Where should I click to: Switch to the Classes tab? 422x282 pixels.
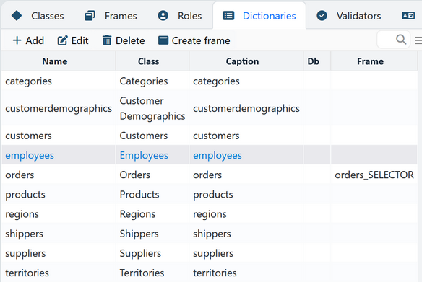[38, 16]
